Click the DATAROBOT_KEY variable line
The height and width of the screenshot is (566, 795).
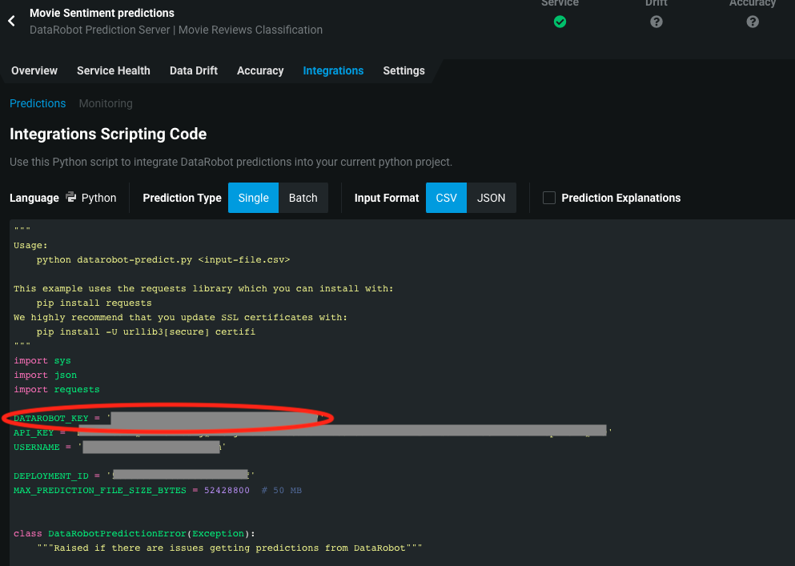pos(168,419)
